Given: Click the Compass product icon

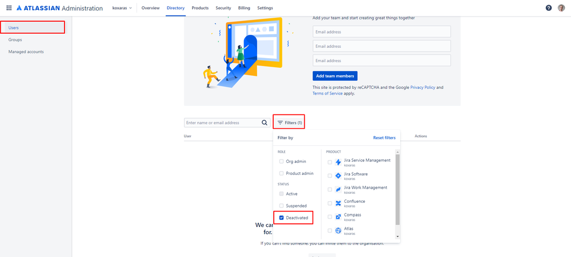Looking at the screenshot, I should point(338,217).
